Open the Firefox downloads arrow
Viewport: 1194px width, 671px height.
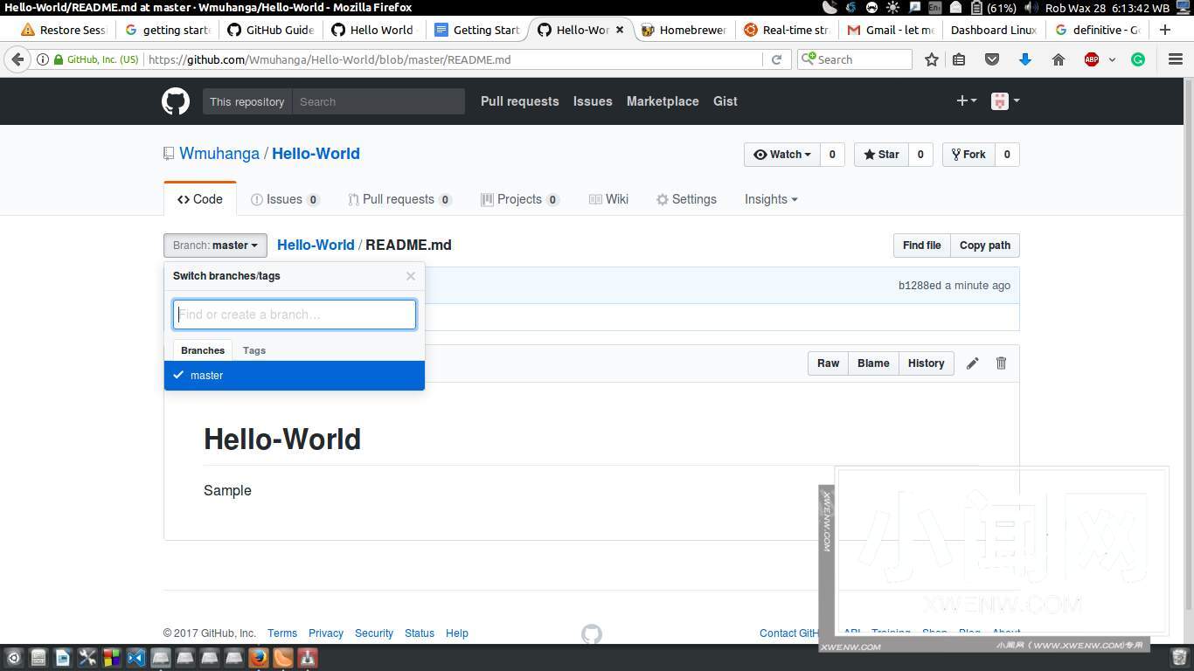coord(1025,59)
